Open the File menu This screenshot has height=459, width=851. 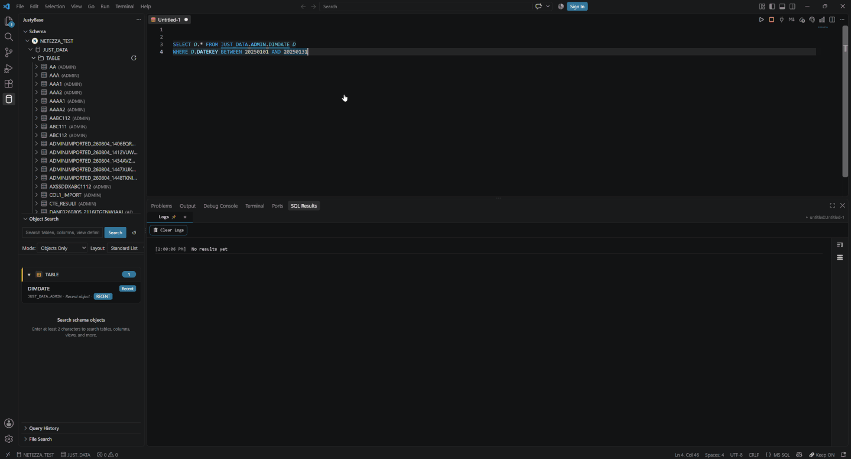[x=20, y=7]
